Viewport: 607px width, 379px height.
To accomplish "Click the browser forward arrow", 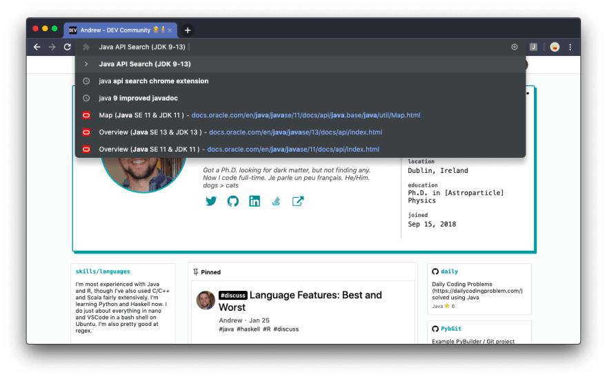I will 52,47.
